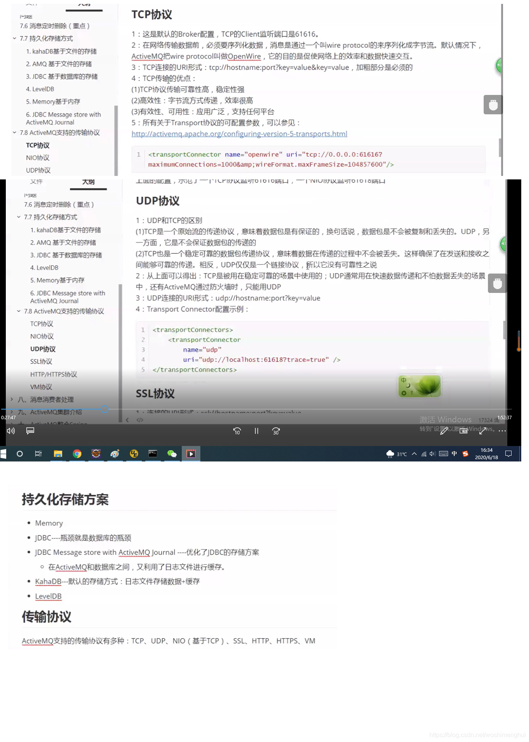This screenshot has width=529, height=742.
Task: Open 4. LevelDB in the UDP note outline
Action: pos(44,268)
